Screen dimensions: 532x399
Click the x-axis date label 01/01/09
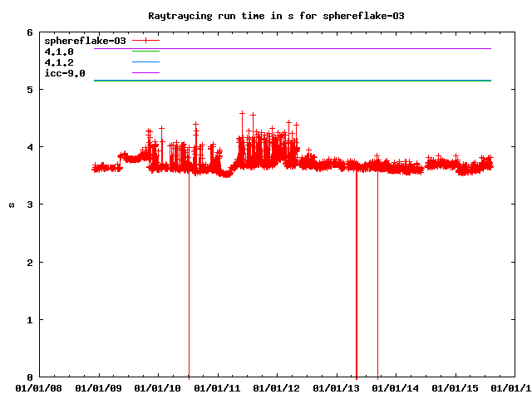(x=99, y=387)
